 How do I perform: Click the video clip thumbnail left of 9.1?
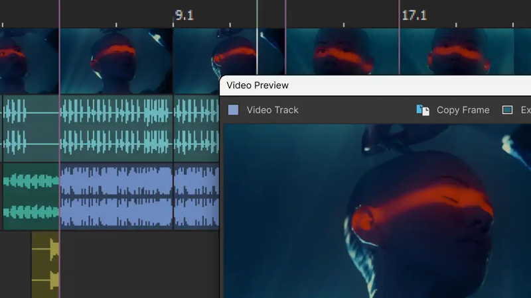click(x=116, y=61)
